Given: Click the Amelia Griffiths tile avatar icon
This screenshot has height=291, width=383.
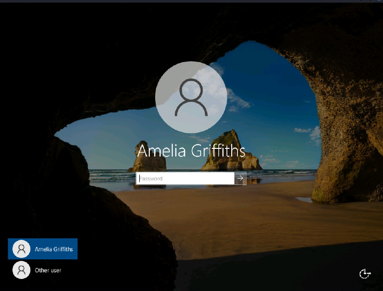Looking at the screenshot, I should [x=21, y=249].
